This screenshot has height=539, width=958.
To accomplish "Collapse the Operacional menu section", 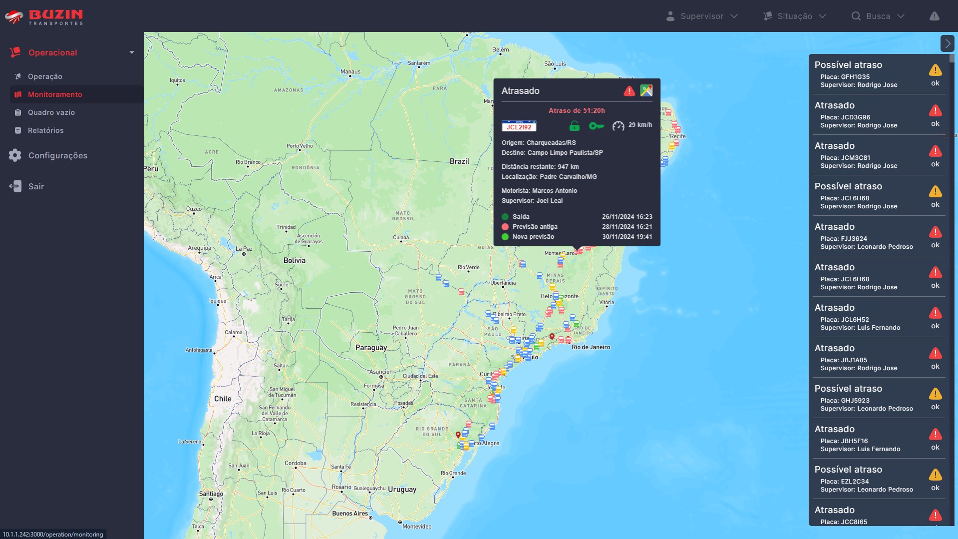I will click(132, 52).
